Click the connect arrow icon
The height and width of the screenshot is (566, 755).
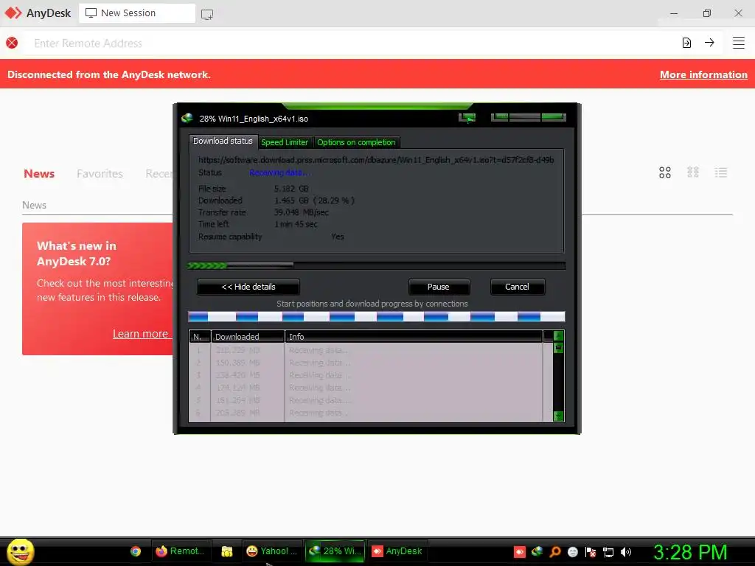[x=709, y=43]
